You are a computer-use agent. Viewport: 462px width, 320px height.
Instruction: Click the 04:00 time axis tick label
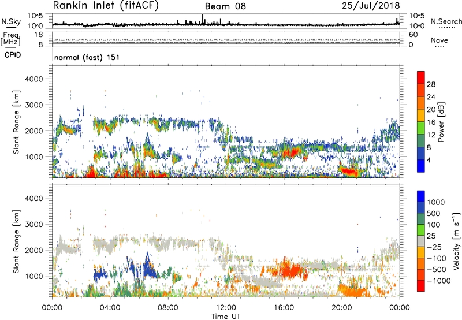(110, 308)
